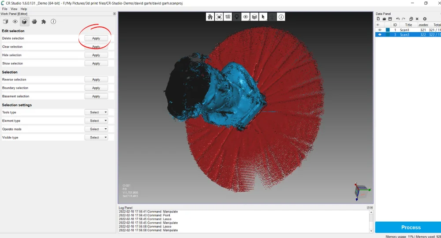Screen dimensions: 441x238
Task: Click the save floppy icon in Data Panel
Action: click(x=390, y=19)
